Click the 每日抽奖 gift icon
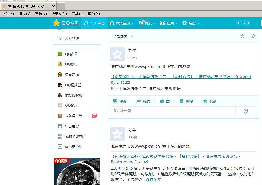262x185 pixels. (60, 126)
